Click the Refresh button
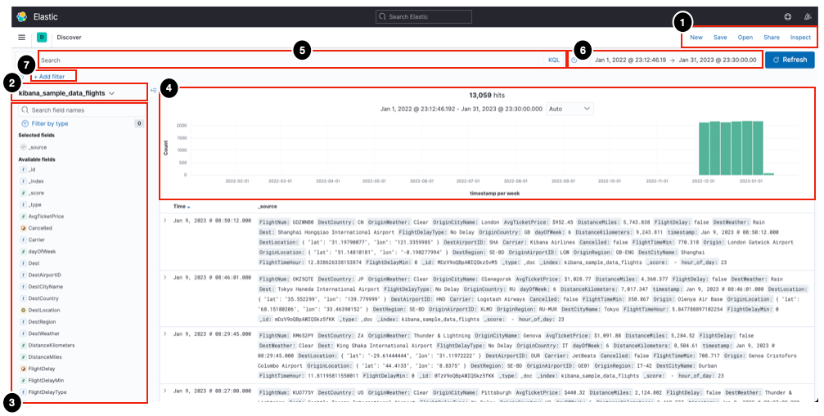 [790, 60]
